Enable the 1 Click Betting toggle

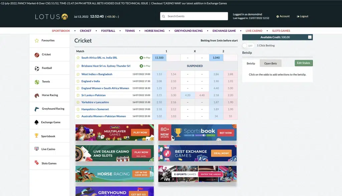tap(247, 45)
